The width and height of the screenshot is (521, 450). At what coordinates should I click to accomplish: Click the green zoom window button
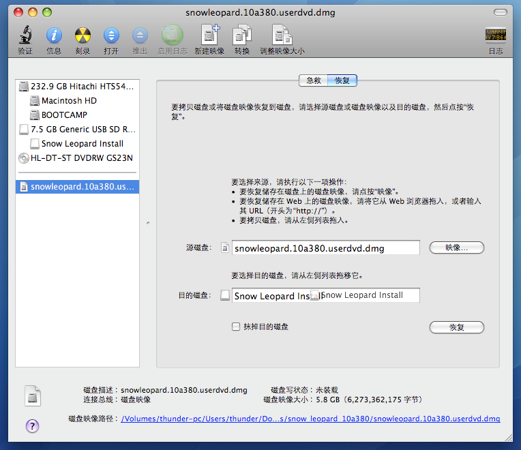47,13
